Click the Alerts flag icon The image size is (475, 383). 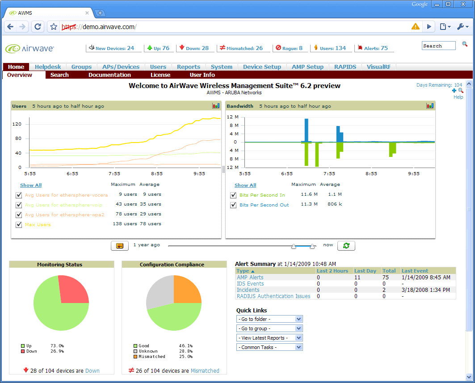point(360,48)
